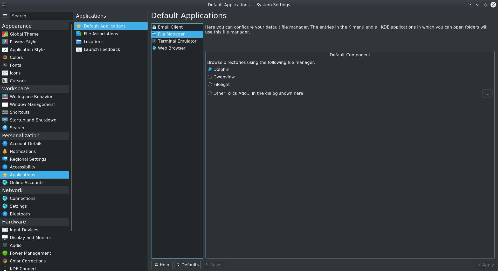498x271 pixels.
Task: Click the browse ellipsis button
Action: pos(487,93)
